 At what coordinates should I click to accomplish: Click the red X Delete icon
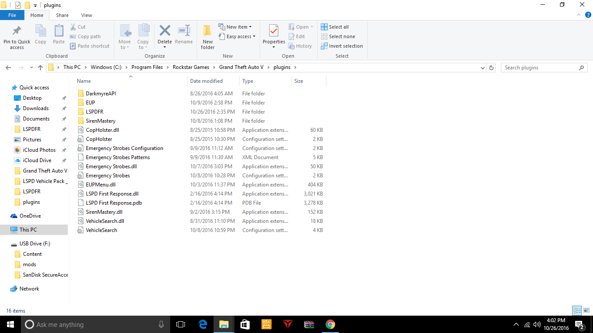165,30
